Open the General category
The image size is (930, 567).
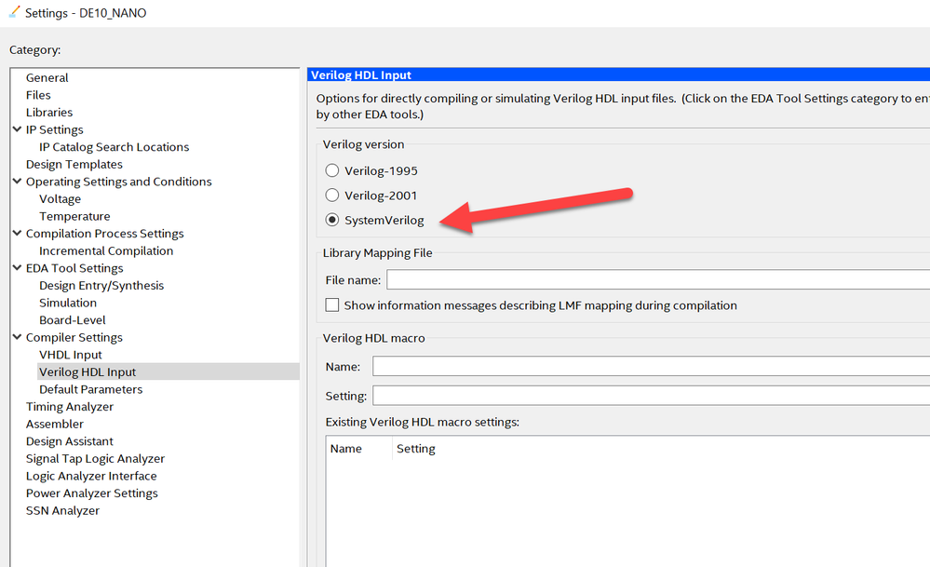click(47, 77)
